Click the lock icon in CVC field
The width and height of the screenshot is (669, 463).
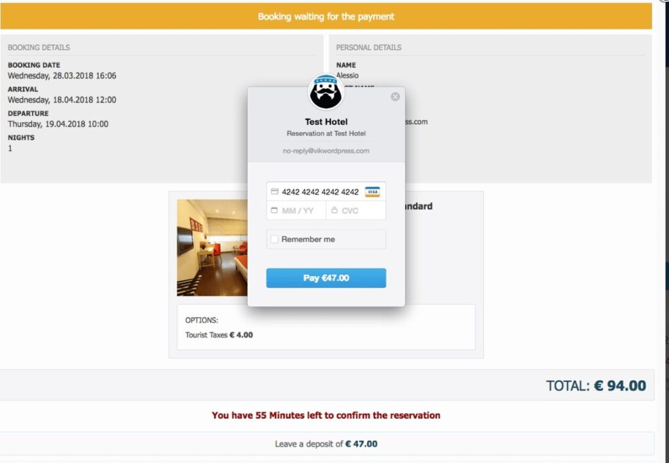point(334,210)
